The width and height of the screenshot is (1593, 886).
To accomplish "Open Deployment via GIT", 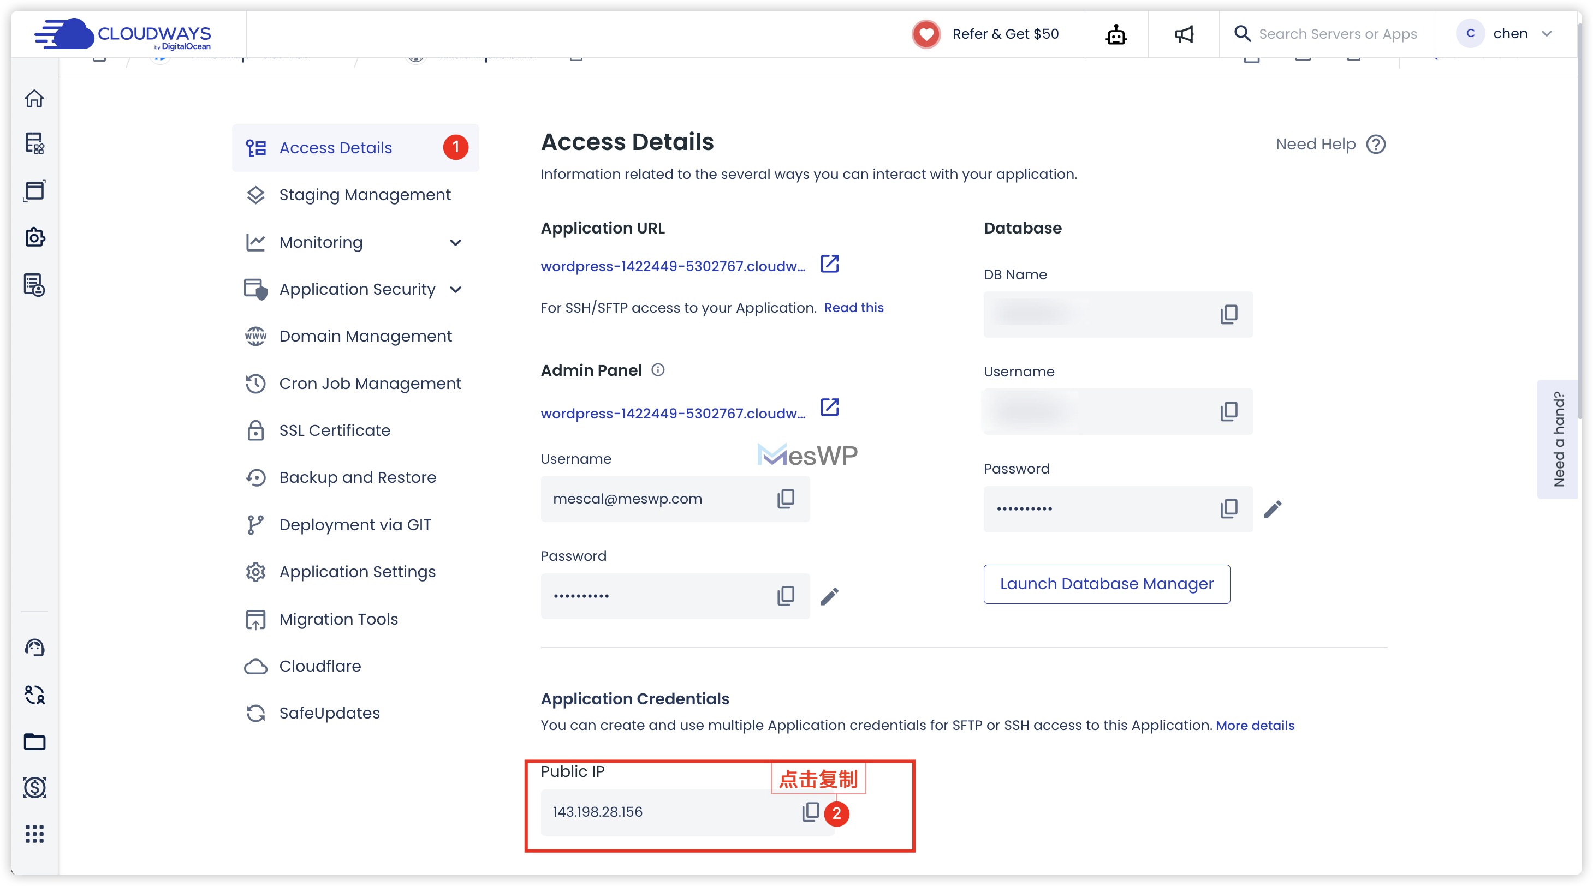I will pyautogui.click(x=355, y=524).
